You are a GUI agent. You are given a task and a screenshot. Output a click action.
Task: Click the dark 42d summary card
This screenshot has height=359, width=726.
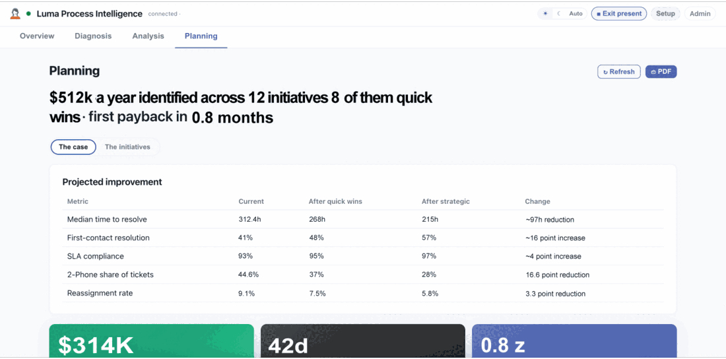coord(362,341)
